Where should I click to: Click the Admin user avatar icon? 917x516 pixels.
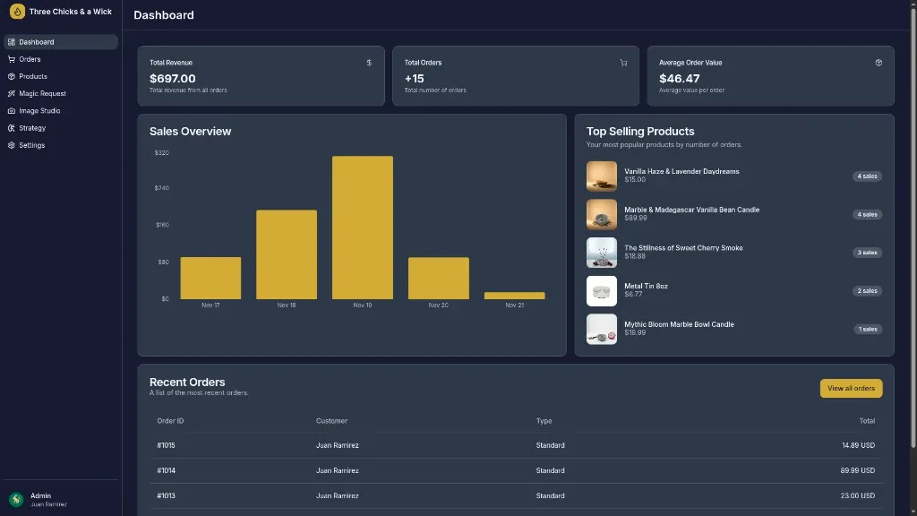click(x=16, y=499)
